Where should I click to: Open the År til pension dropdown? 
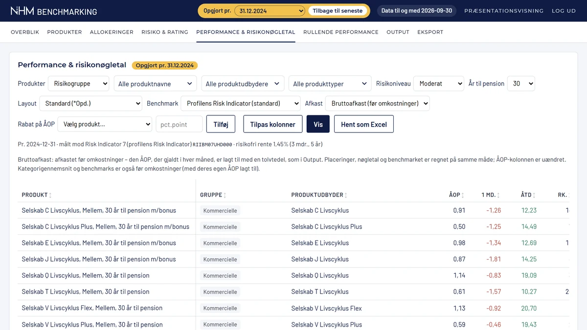coord(521,84)
